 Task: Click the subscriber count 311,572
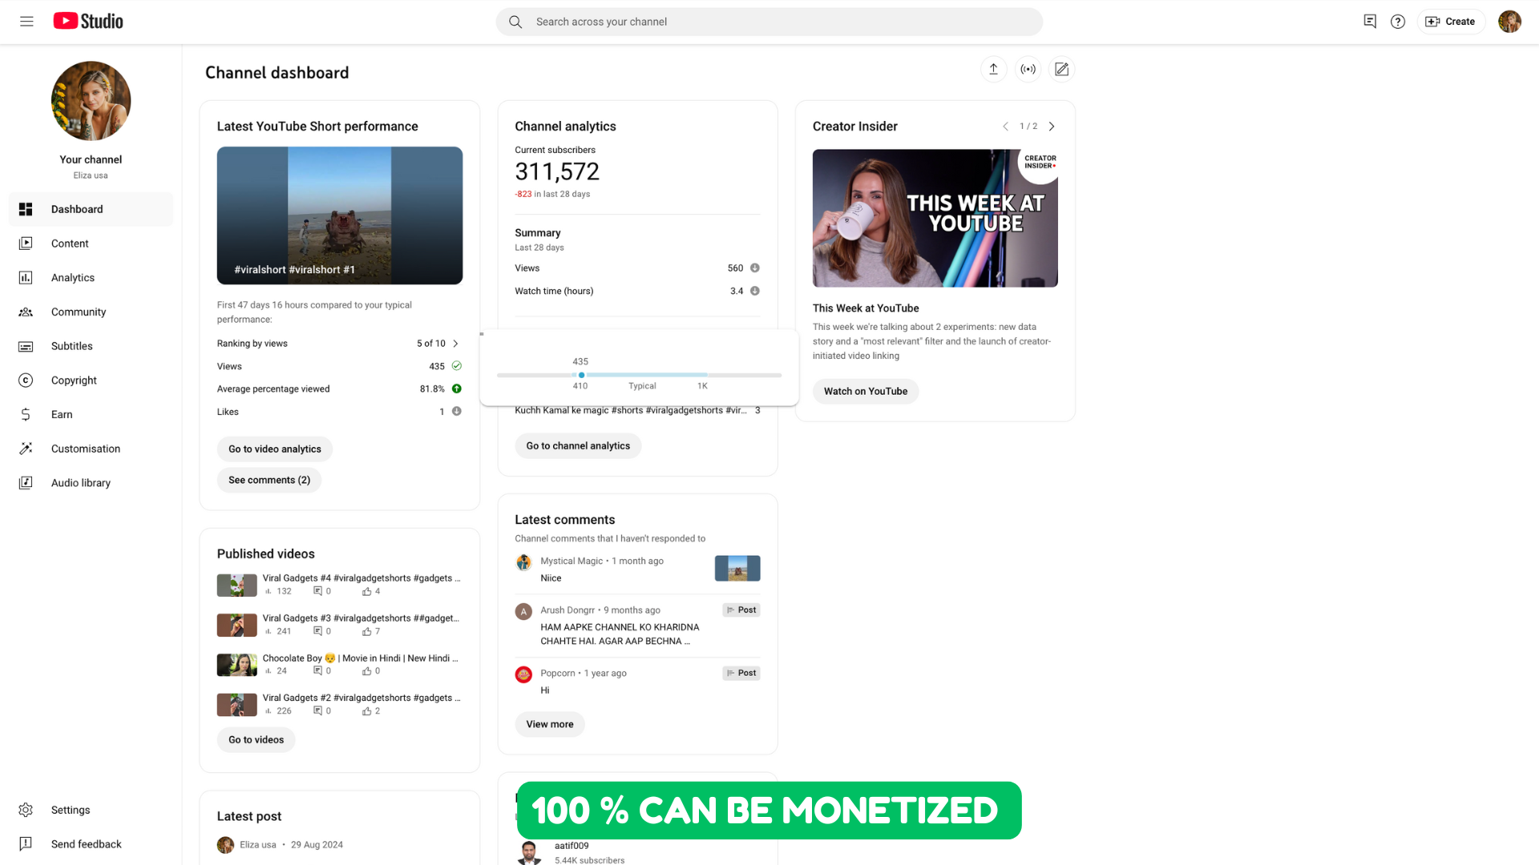(x=557, y=171)
